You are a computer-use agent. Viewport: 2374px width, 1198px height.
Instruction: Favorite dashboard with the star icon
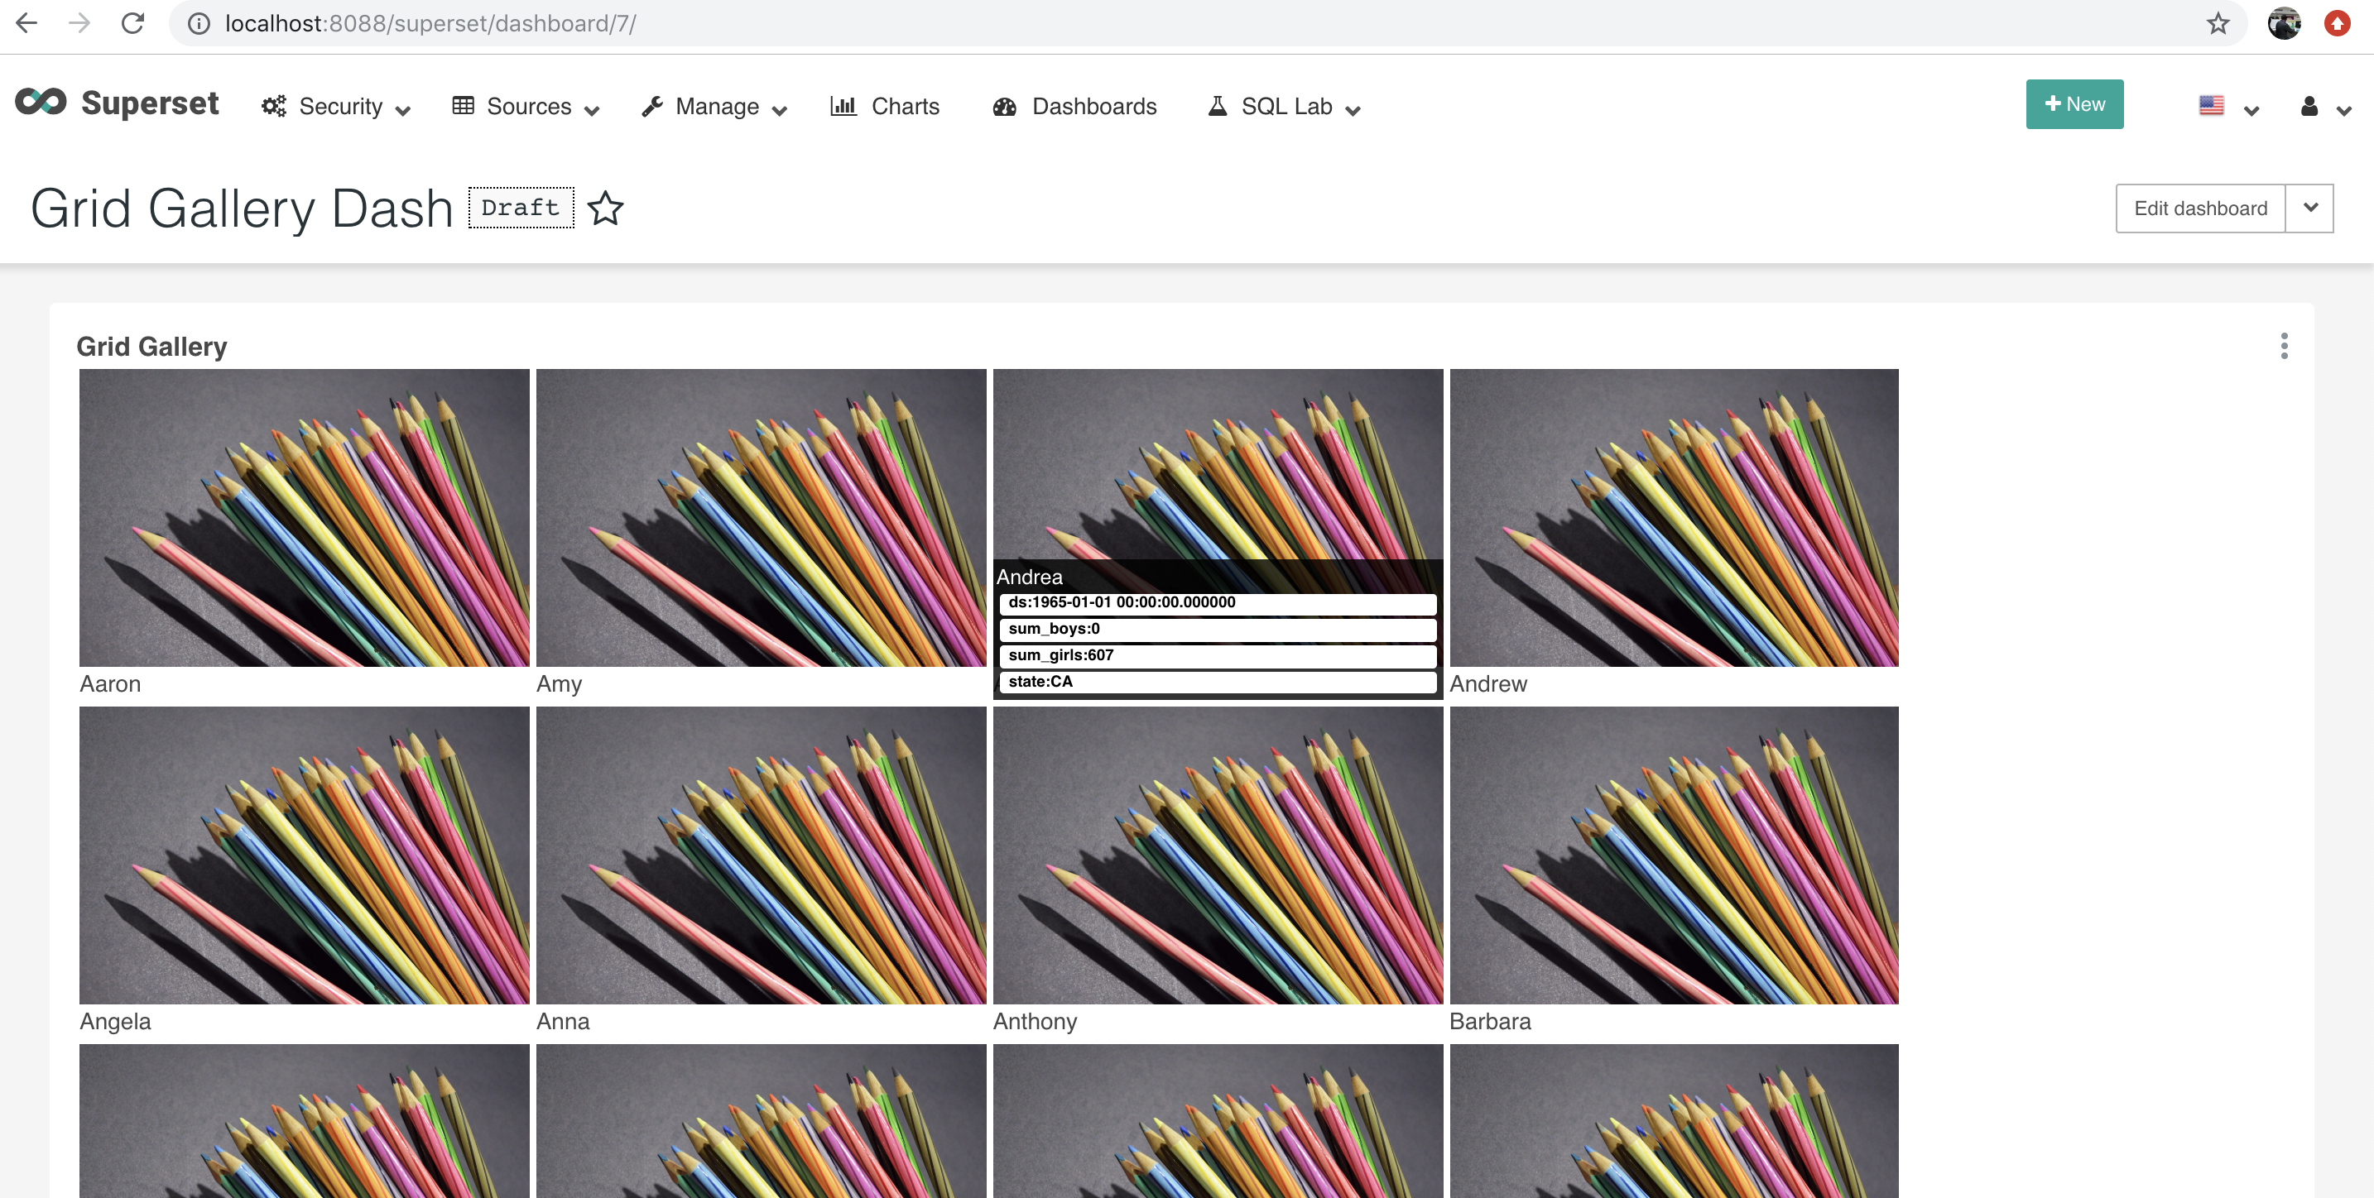605,208
